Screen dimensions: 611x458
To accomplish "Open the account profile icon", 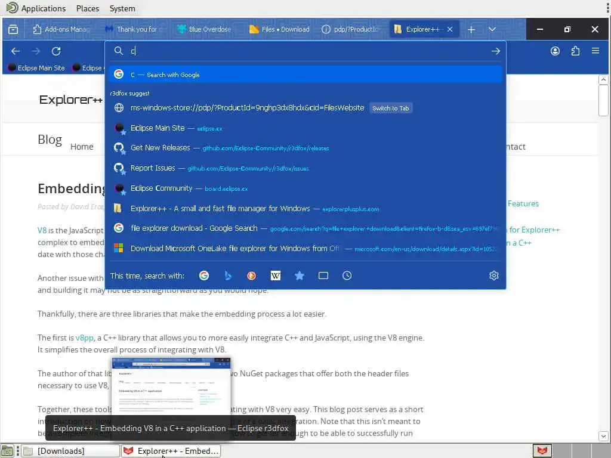I will 555,51.
